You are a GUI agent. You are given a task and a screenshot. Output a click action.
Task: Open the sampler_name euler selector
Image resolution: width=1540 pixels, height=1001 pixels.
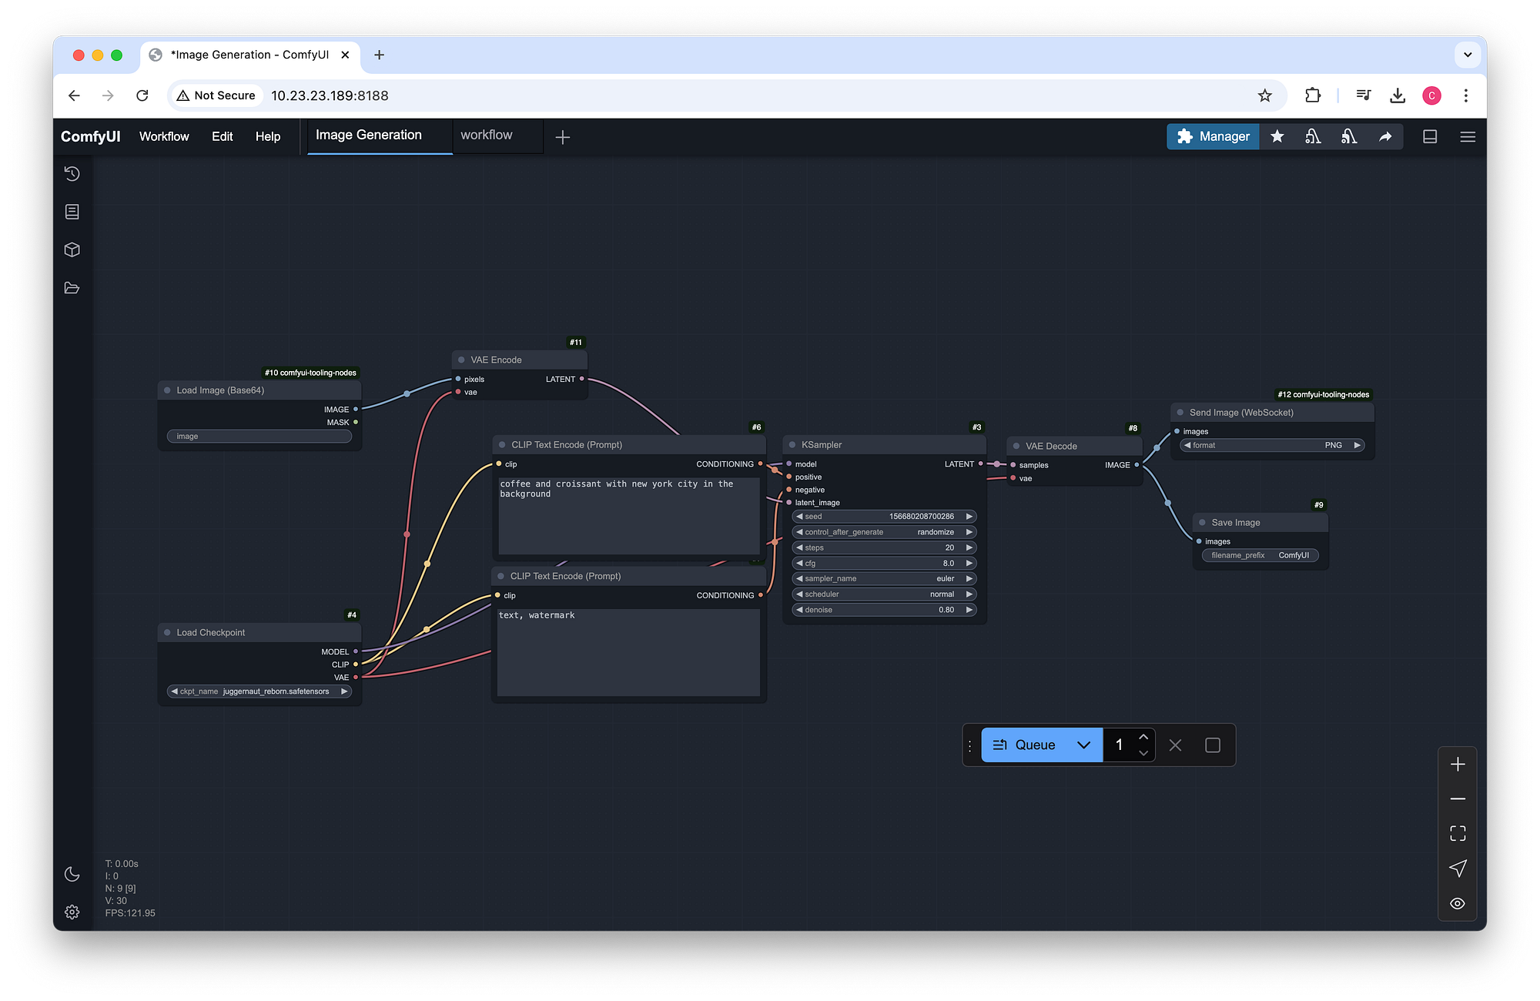(884, 578)
